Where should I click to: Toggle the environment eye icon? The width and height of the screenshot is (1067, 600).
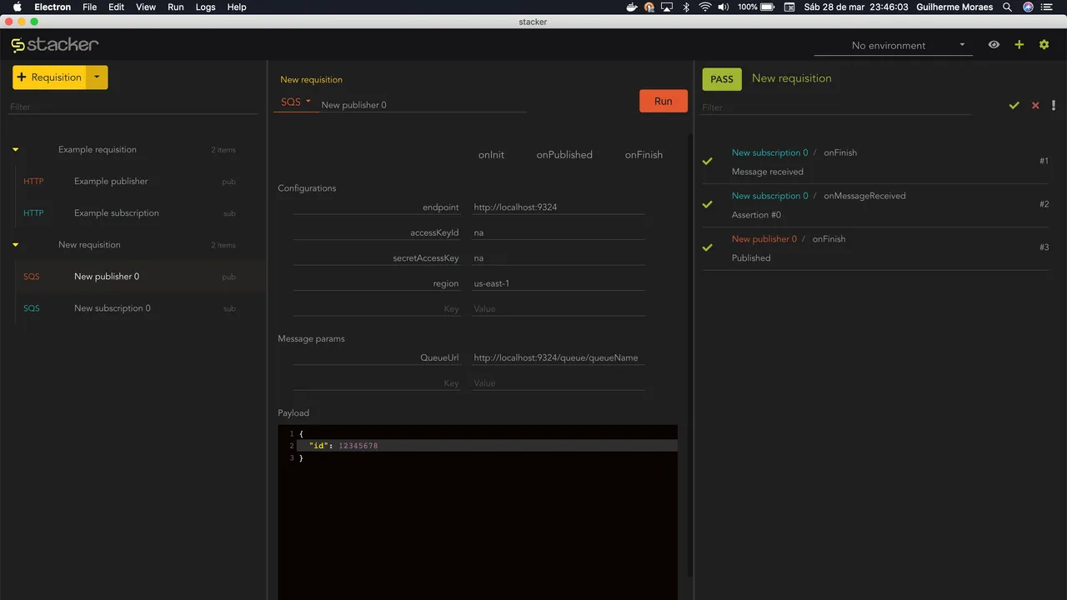pos(994,45)
